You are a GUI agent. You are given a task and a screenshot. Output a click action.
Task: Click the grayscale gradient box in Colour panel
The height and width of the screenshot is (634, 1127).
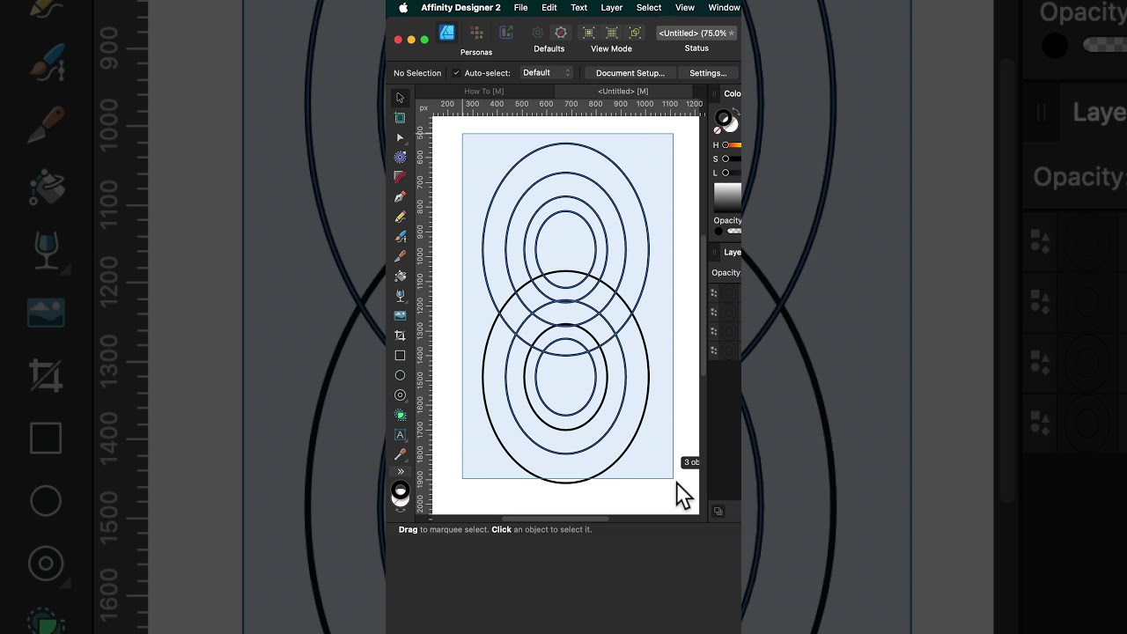tap(727, 197)
